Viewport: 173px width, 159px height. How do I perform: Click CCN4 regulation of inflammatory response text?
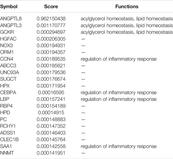pyautogui.click(x=119, y=59)
